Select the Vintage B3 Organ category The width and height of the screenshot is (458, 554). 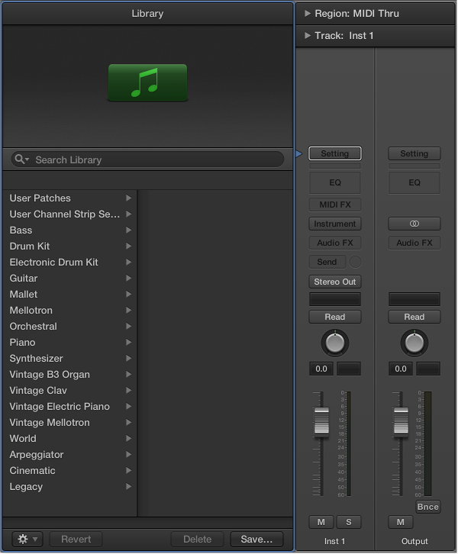pos(70,375)
